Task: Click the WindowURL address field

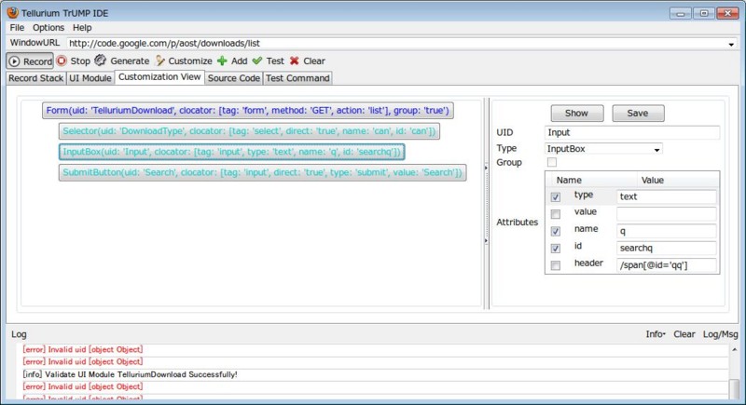Action: pyautogui.click(x=396, y=44)
